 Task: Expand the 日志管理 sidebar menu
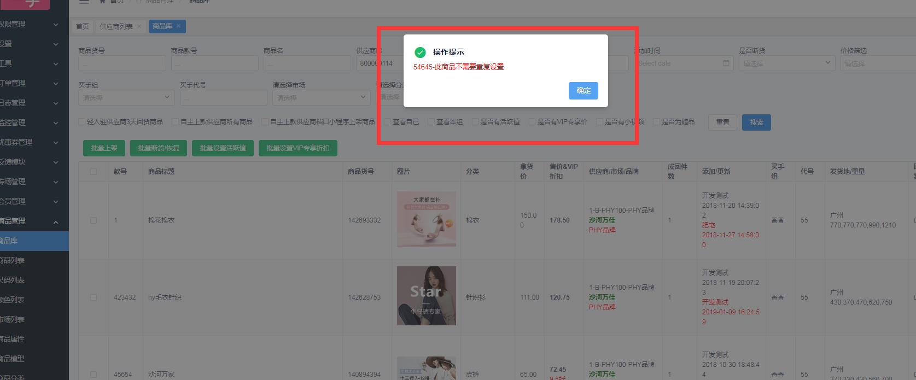point(34,103)
